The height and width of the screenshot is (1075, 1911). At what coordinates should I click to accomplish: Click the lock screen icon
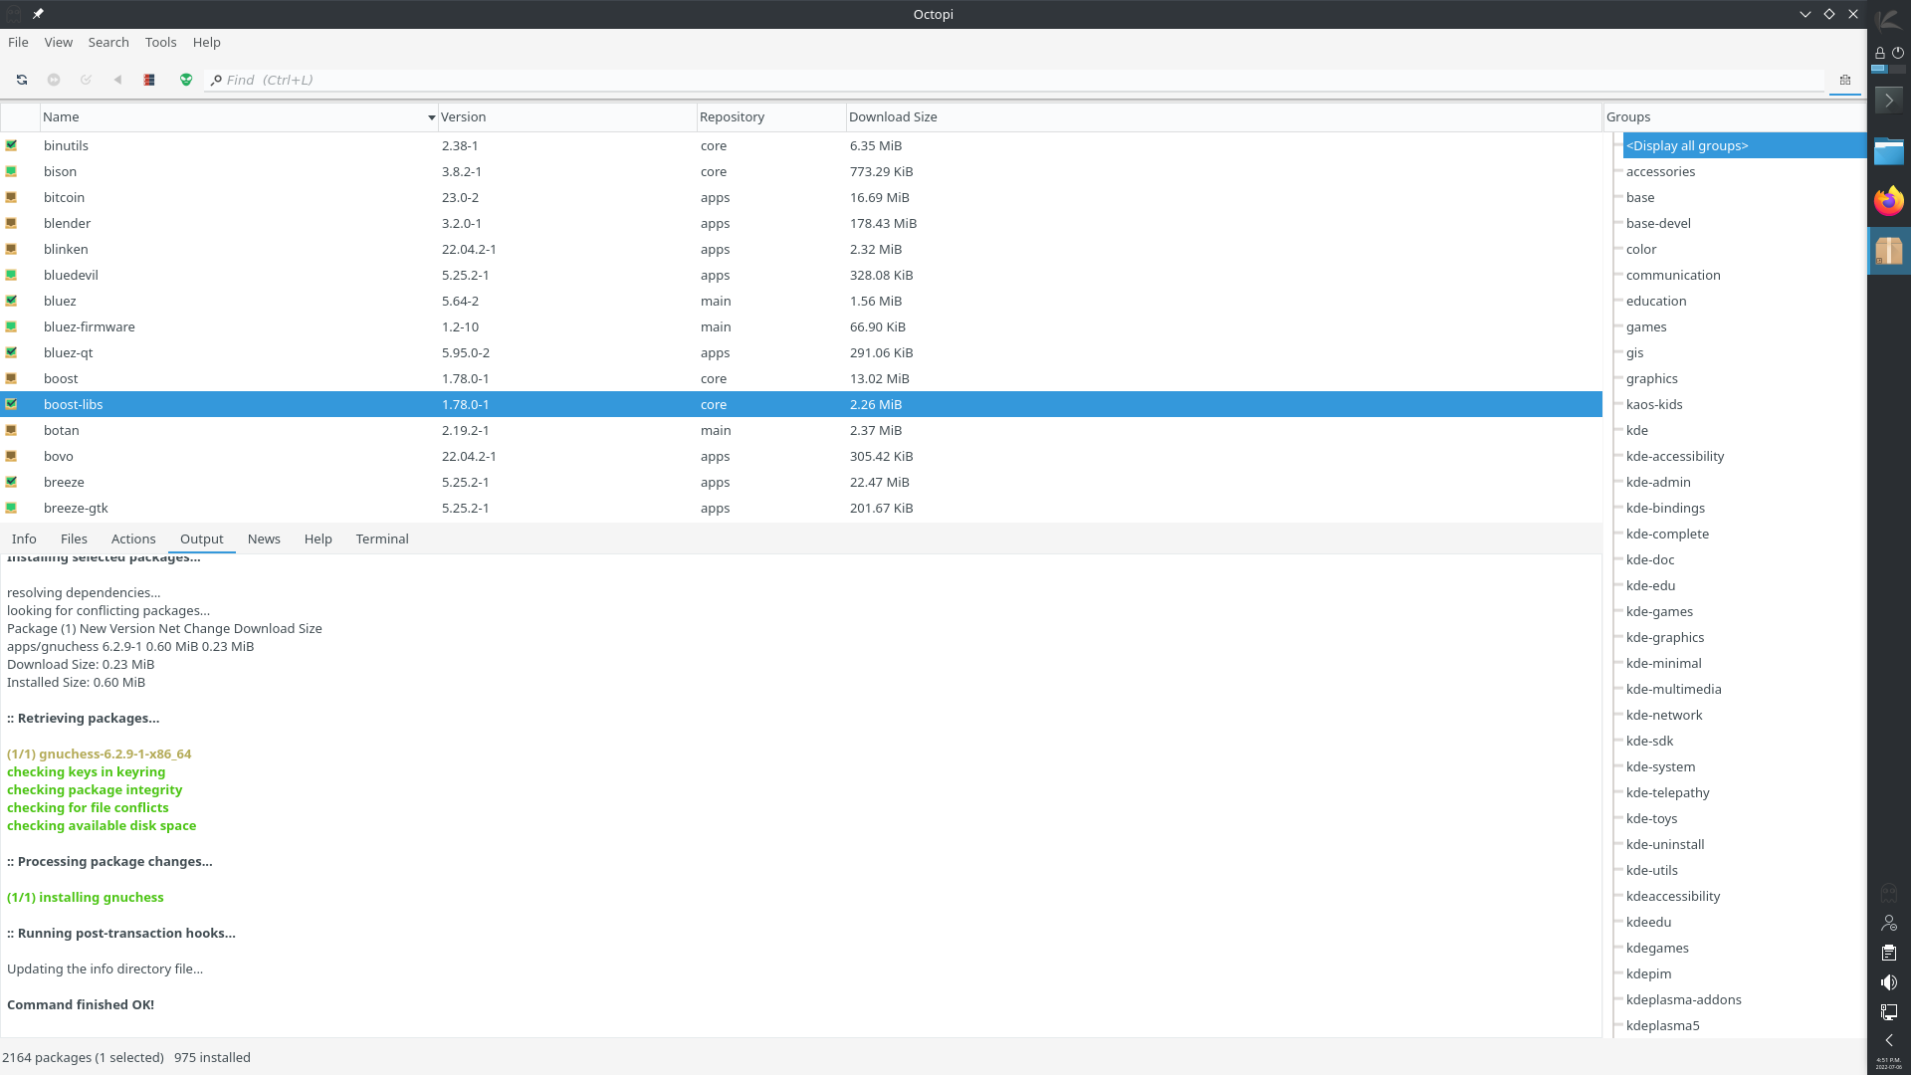tap(1879, 53)
